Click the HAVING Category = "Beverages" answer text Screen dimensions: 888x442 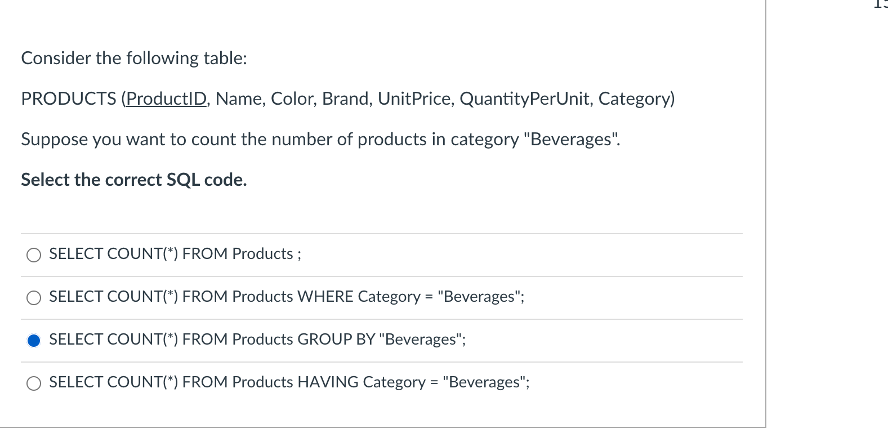click(x=288, y=382)
